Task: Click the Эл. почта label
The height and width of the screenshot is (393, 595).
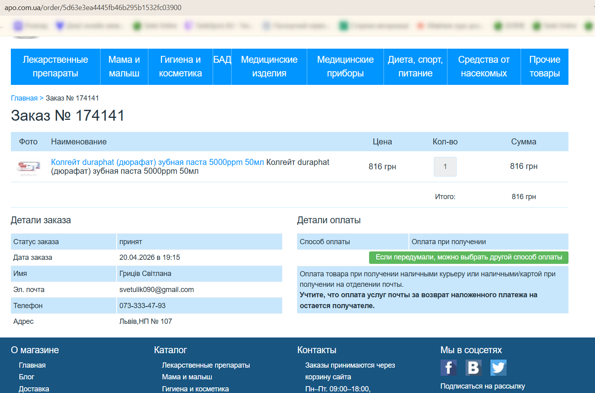Action: pos(29,290)
